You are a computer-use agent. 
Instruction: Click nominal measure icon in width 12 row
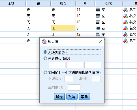[x=126, y=34]
